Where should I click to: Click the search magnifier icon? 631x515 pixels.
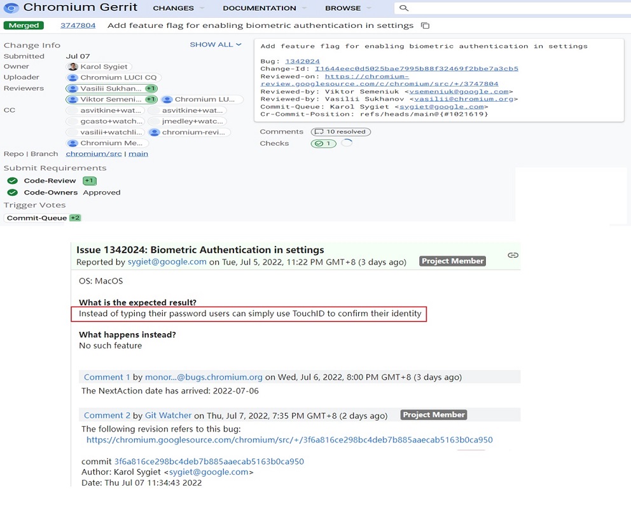(404, 8)
